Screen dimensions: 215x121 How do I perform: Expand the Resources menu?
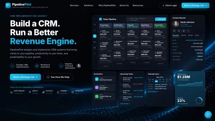pyautogui.click(x=138, y=5)
